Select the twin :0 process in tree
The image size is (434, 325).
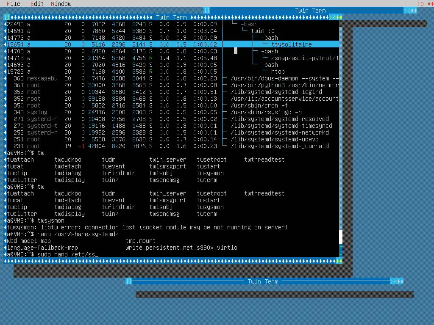click(263, 30)
